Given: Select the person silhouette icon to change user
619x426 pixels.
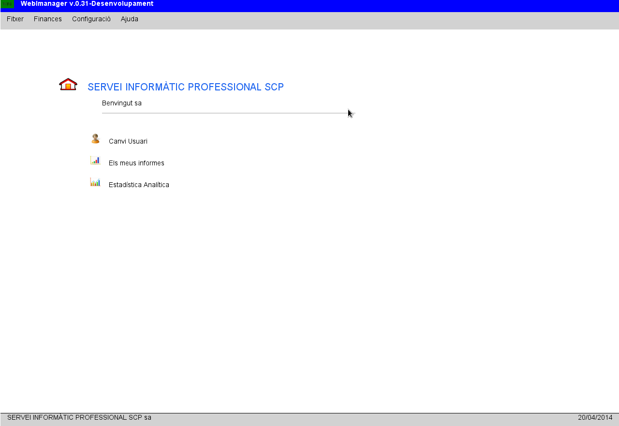Looking at the screenshot, I should (x=95, y=139).
